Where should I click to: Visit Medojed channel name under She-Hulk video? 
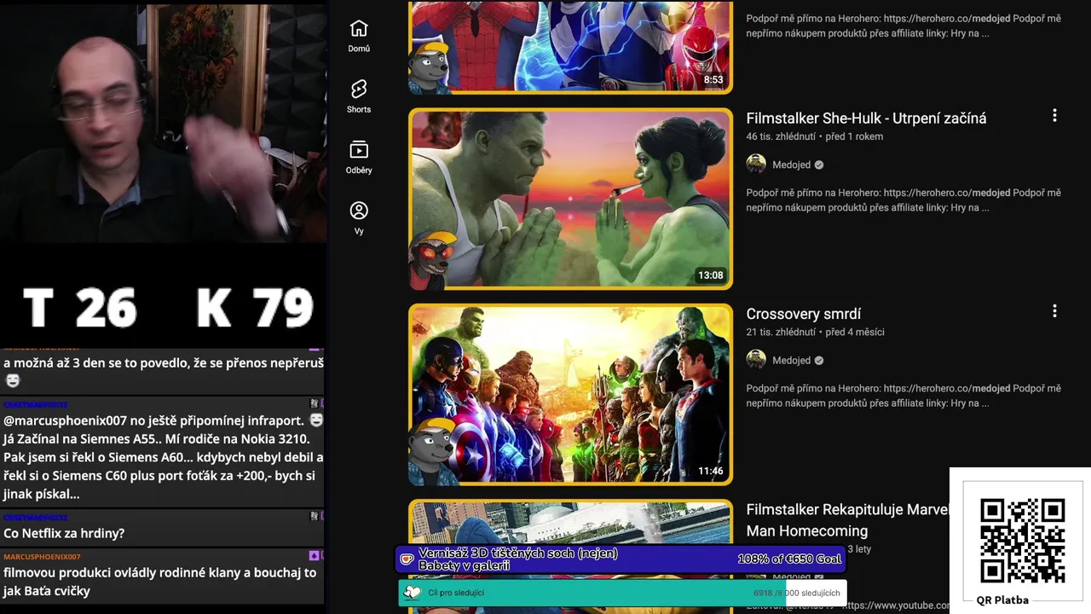point(791,165)
